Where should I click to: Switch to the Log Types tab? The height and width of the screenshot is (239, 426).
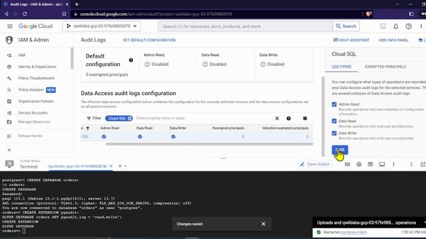click(x=341, y=66)
